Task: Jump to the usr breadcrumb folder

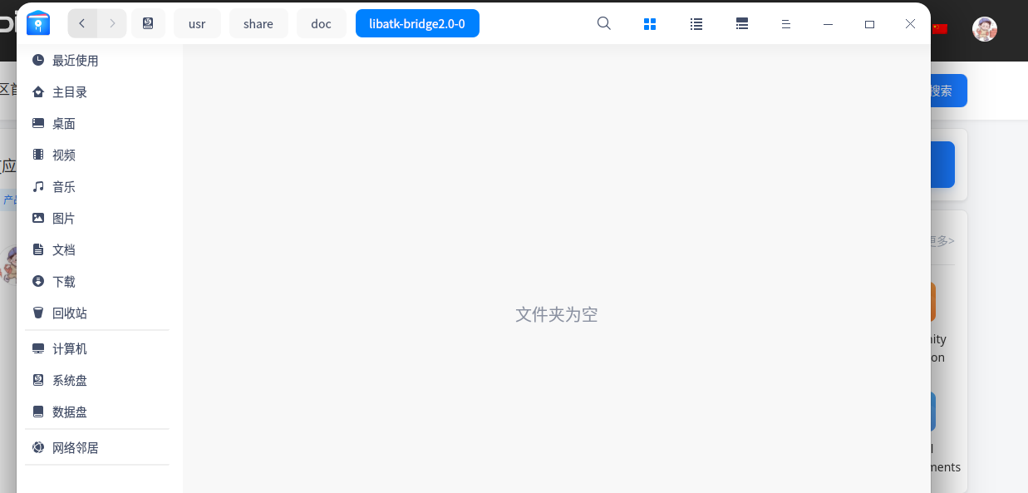Action: pyautogui.click(x=197, y=23)
